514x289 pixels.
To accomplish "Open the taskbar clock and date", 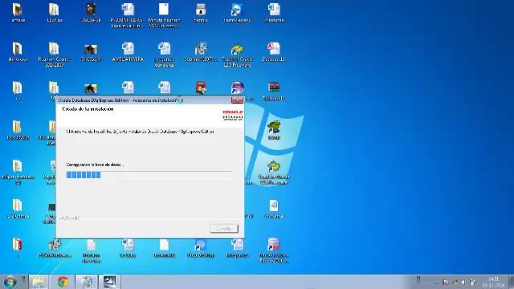I will point(493,282).
